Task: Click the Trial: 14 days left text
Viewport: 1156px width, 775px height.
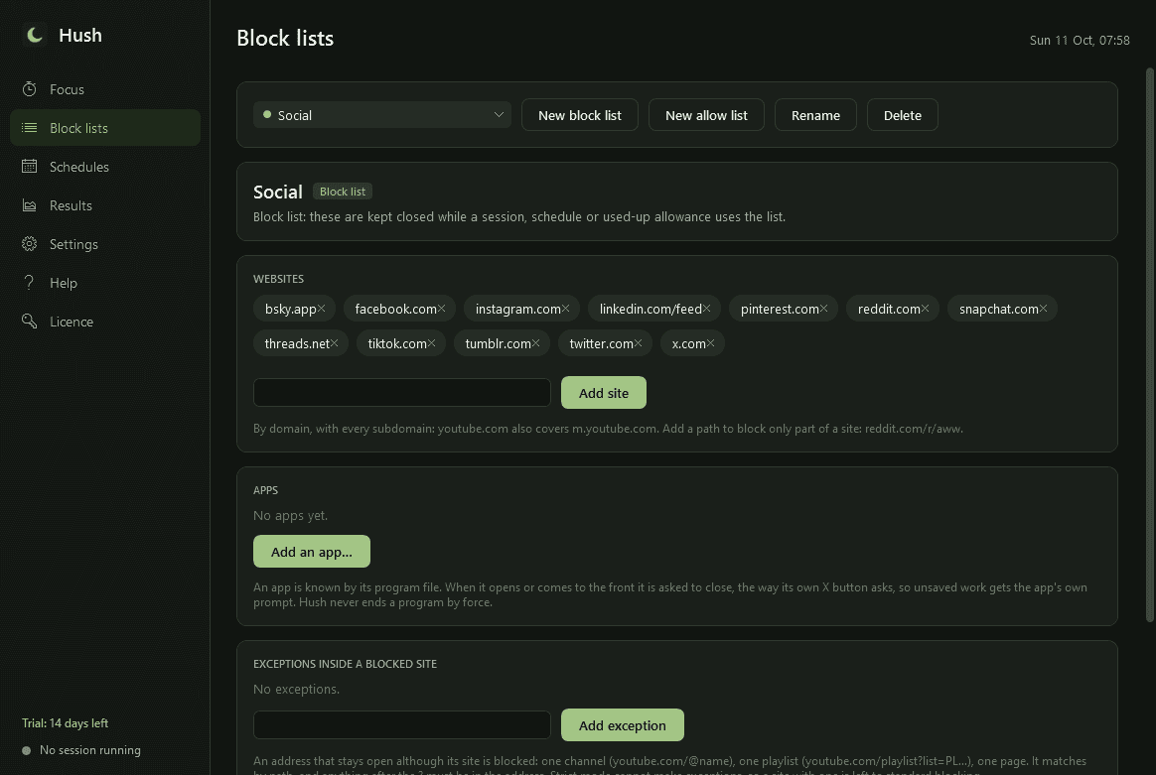Action: pyautogui.click(x=65, y=723)
